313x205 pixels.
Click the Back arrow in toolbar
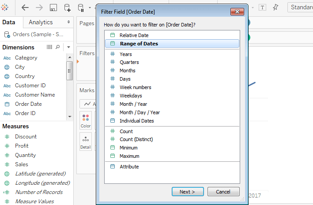[x=25, y=8]
